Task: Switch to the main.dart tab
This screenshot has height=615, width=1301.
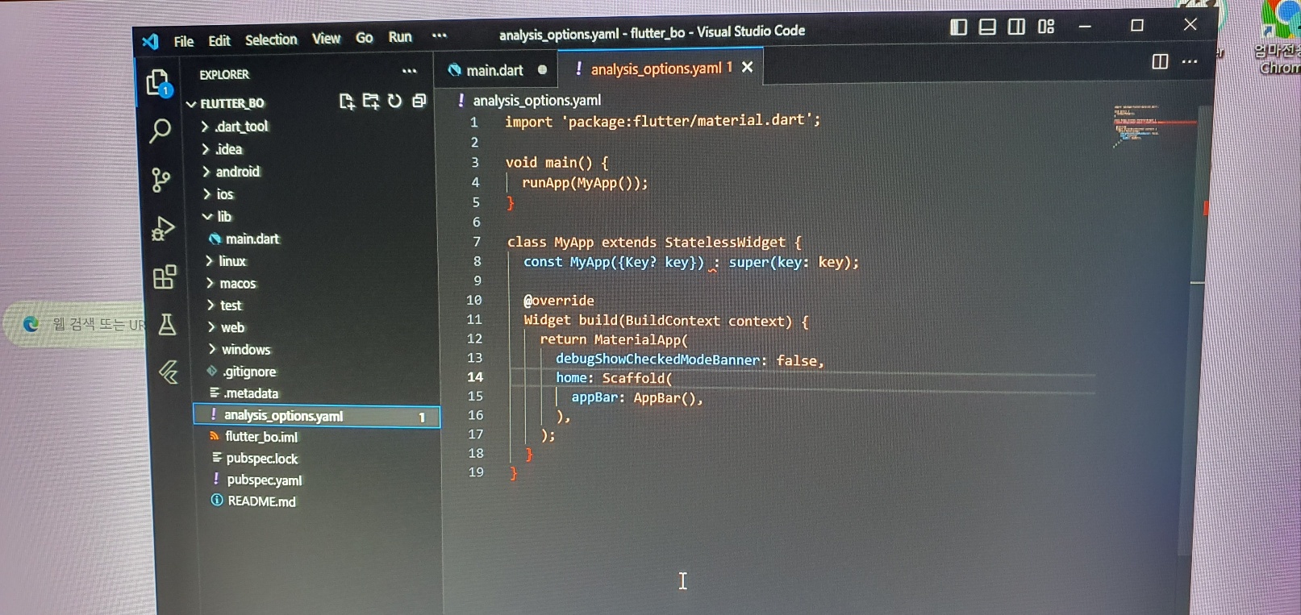Action: click(x=495, y=70)
